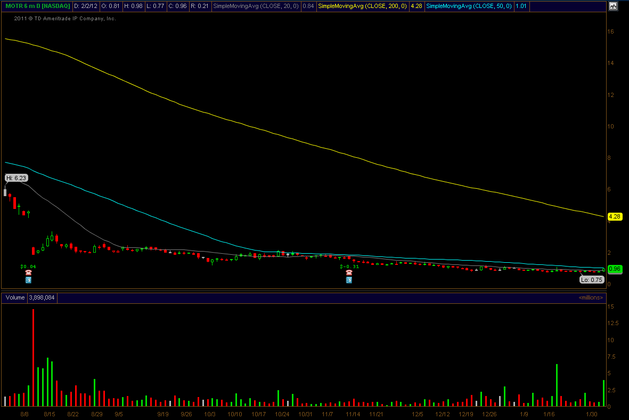Click the dollar icon below the $-0.31 earnings
Image resolution: width=629 pixels, height=420 pixels.
[x=349, y=280]
